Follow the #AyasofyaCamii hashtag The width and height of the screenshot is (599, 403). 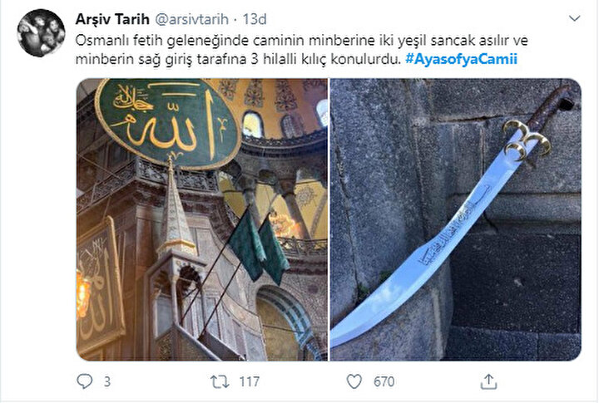(461, 59)
